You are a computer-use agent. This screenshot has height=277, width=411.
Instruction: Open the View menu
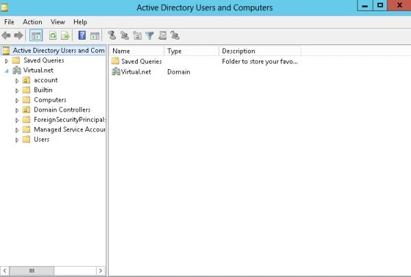(58, 22)
